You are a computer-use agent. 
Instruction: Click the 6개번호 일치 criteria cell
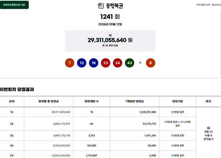click(178, 112)
